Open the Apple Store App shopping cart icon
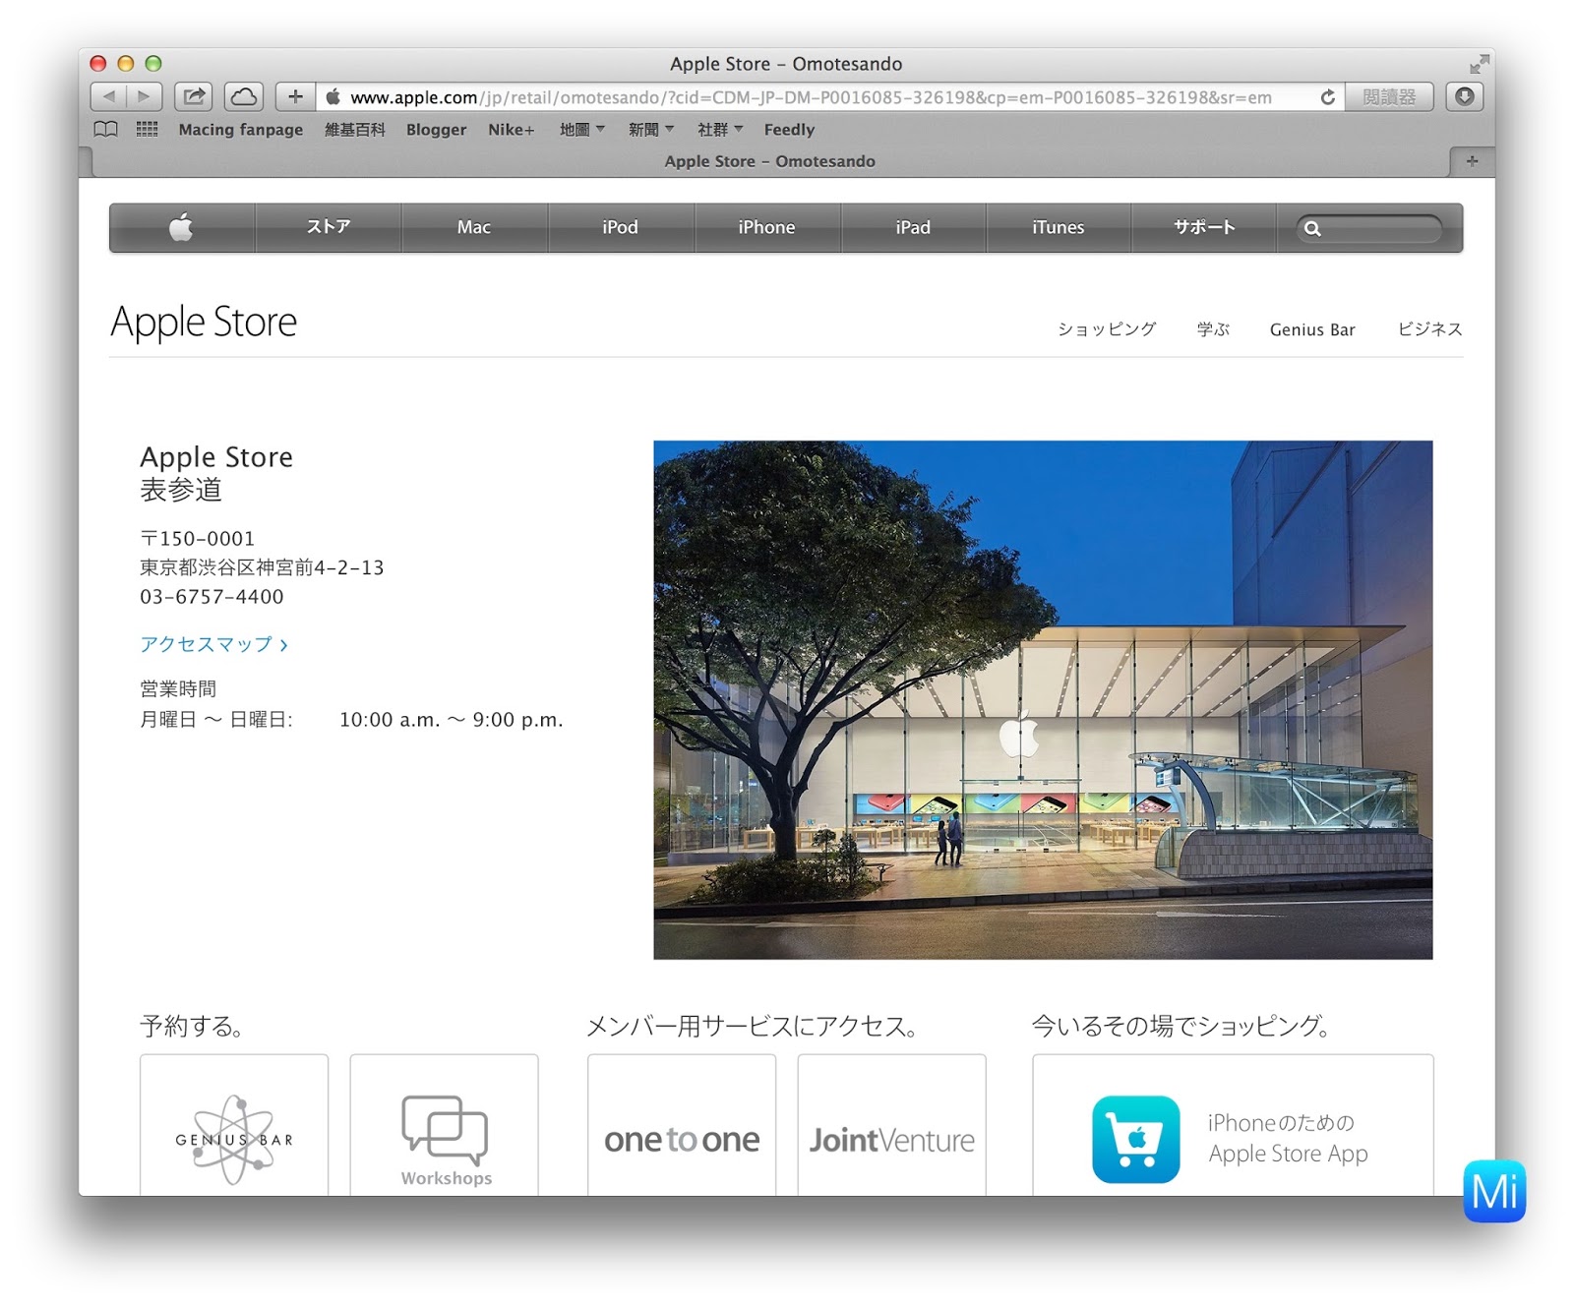 click(x=1135, y=1137)
